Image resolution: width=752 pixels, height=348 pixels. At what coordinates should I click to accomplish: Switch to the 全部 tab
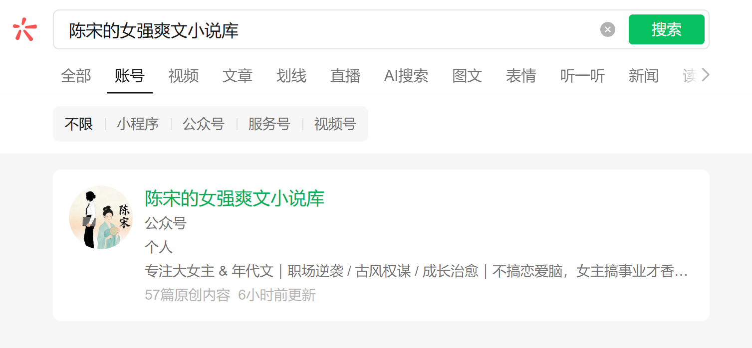(76, 76)
